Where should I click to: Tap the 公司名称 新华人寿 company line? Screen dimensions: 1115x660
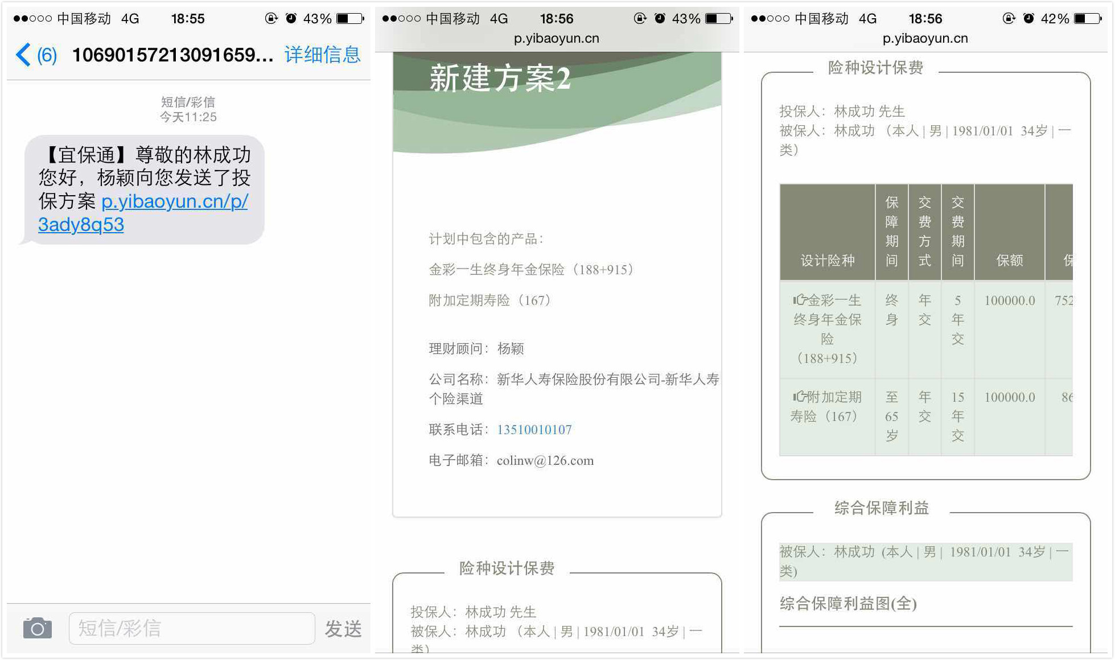(574, 389)
